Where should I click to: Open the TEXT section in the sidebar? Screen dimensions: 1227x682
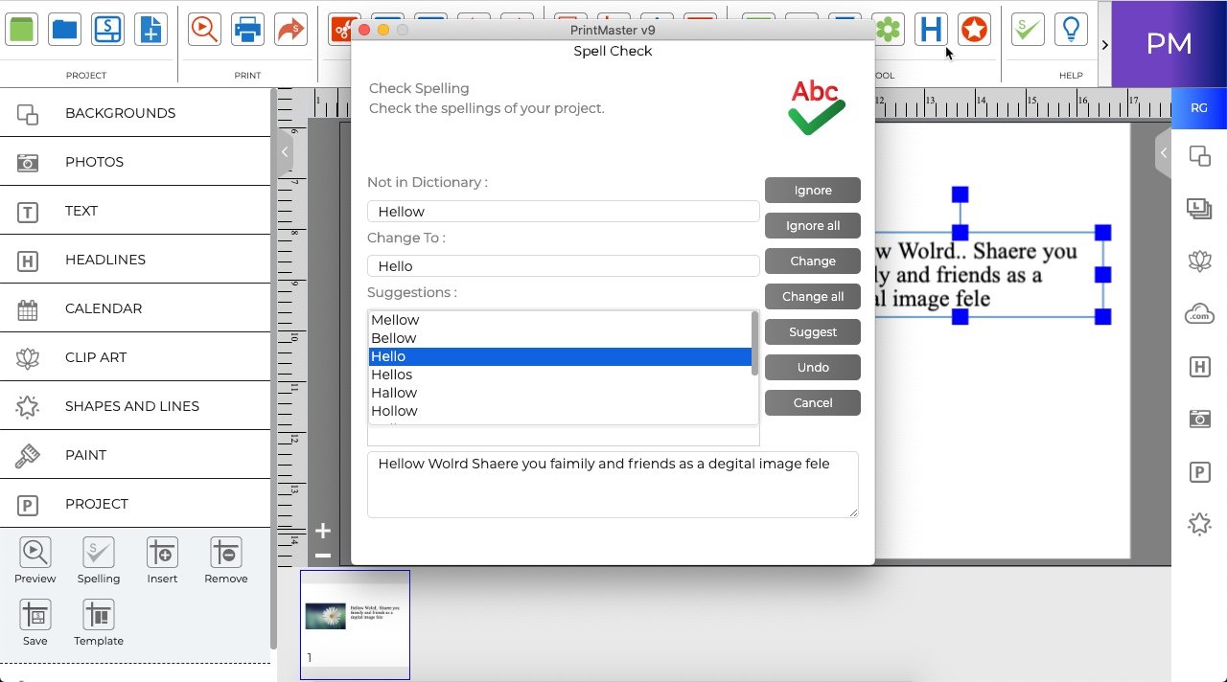81,210
